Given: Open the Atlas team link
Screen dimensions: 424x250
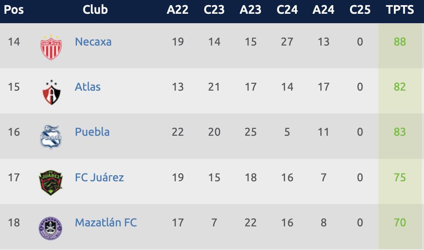Looking at the screenshot, I should (88, 87).
